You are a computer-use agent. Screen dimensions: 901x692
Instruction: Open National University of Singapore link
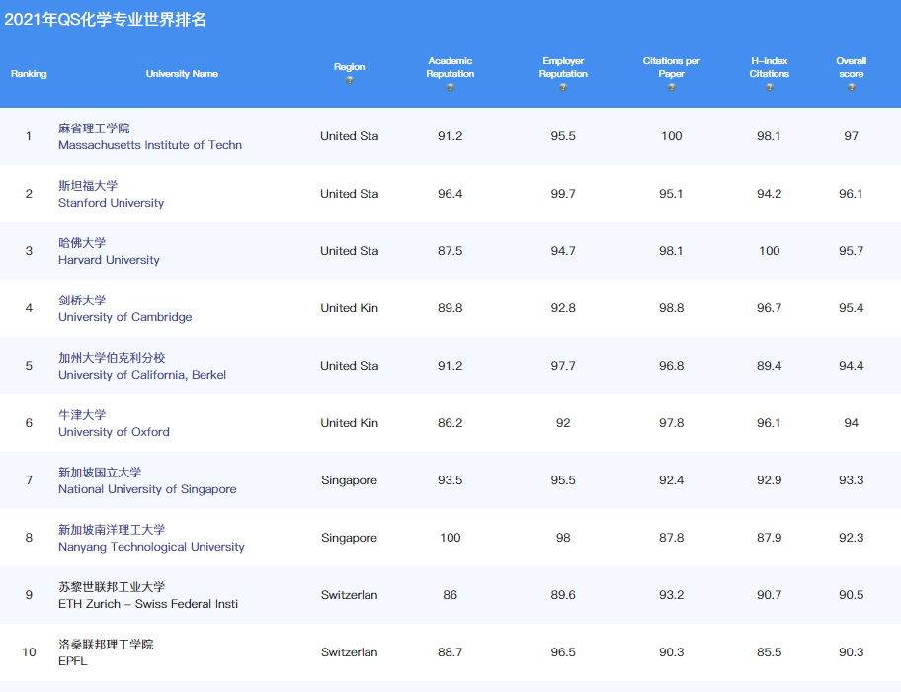tap(147, 489)
